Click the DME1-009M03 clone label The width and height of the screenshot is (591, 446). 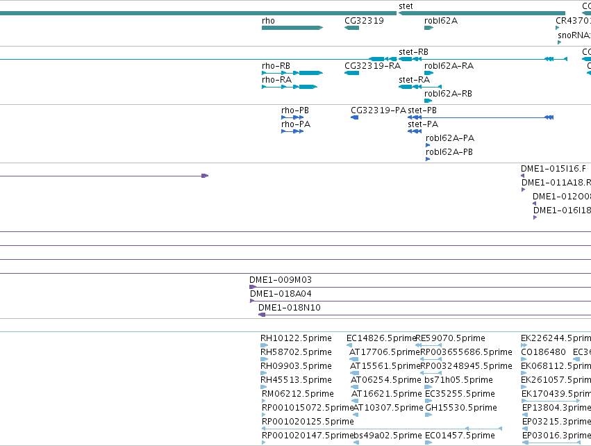tap(281, 280)
